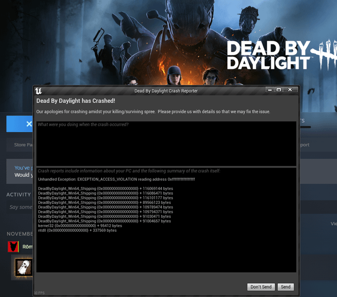Select the kernel32 + 95412 bytes line
This screenshot has height=297, width=337.
click(x=80, y=226)
